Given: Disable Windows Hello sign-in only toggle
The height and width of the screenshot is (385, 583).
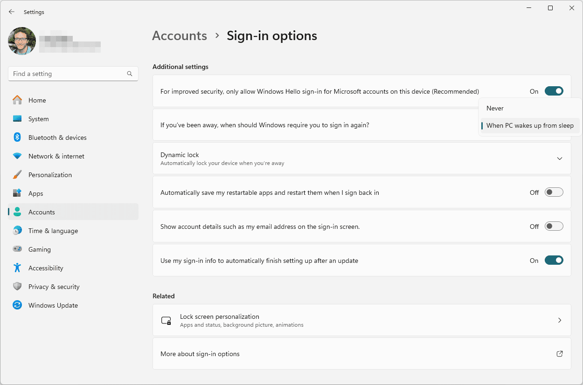Looking at the screenshot, I should click(554, 91).
